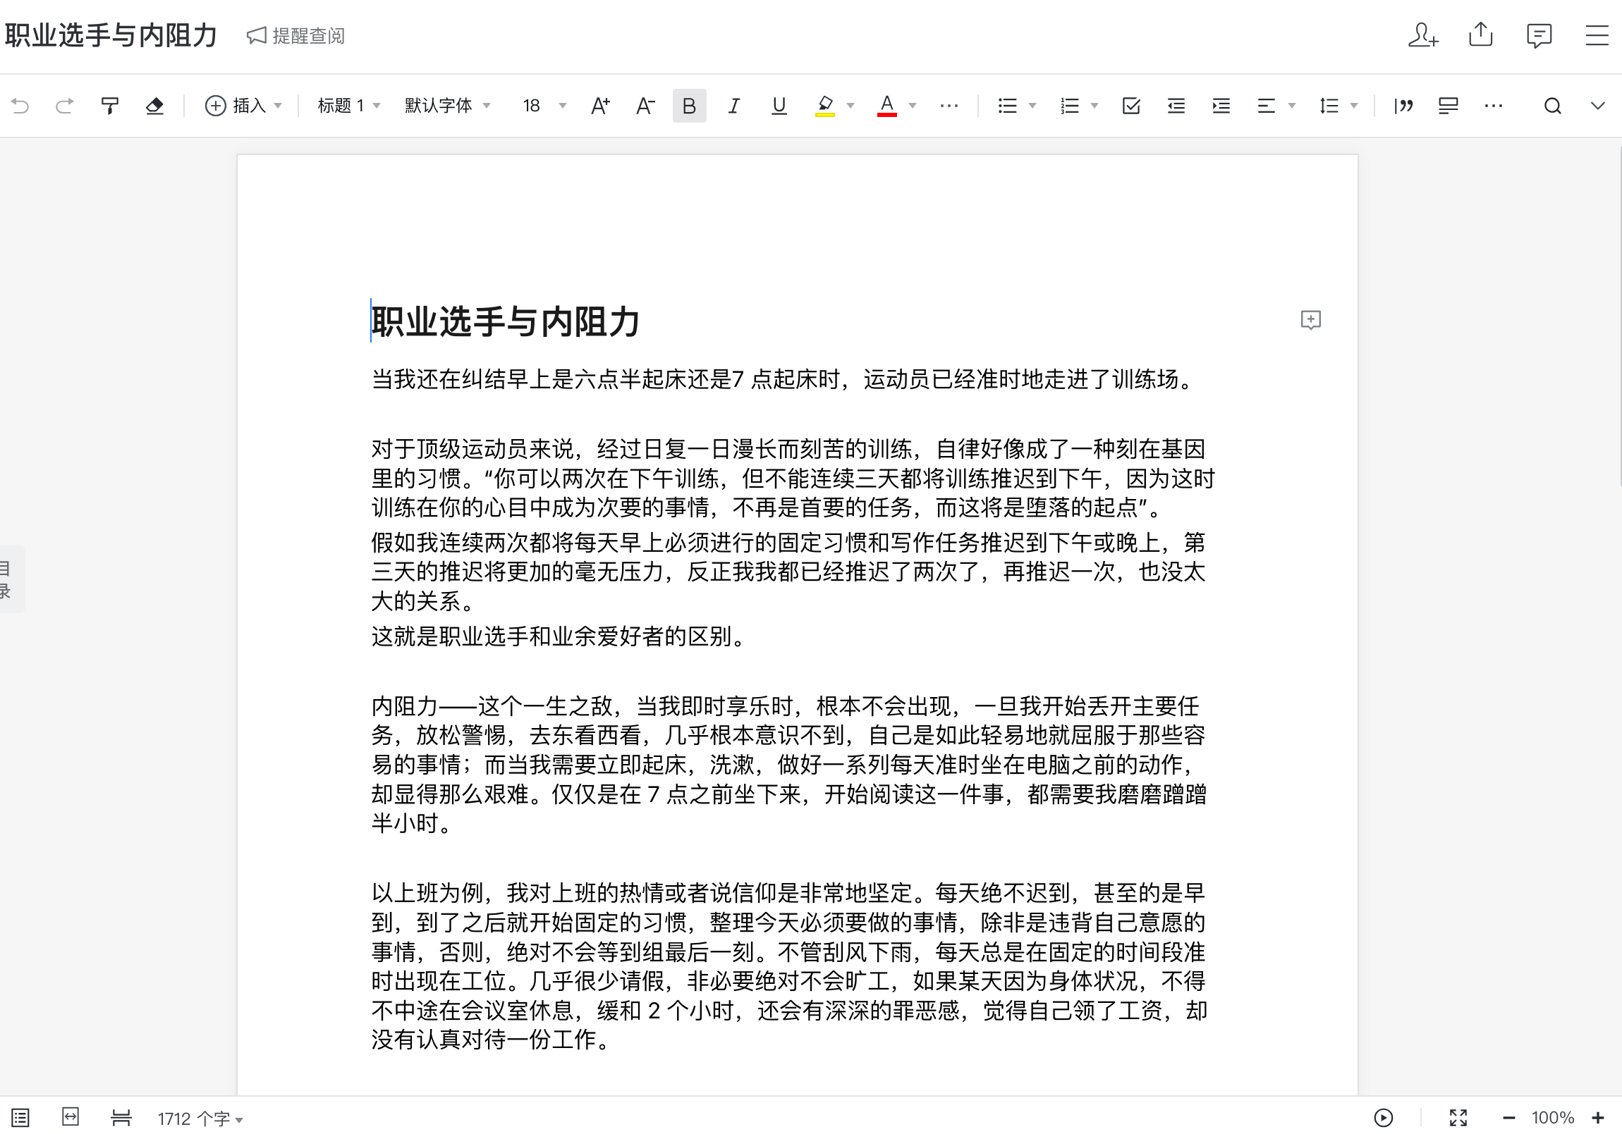Apply yellow highlight color

(x=824, y=106)
